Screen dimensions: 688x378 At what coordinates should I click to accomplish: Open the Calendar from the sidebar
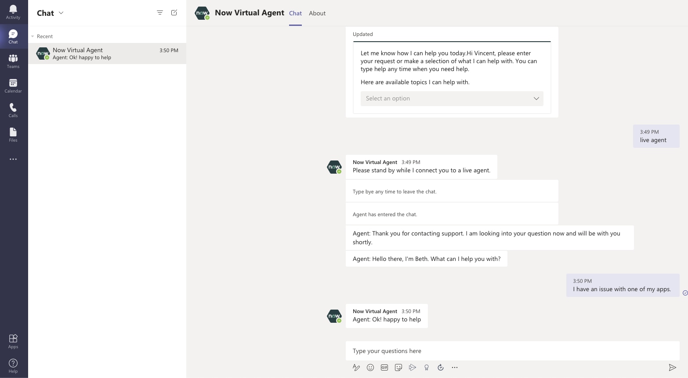13,85
